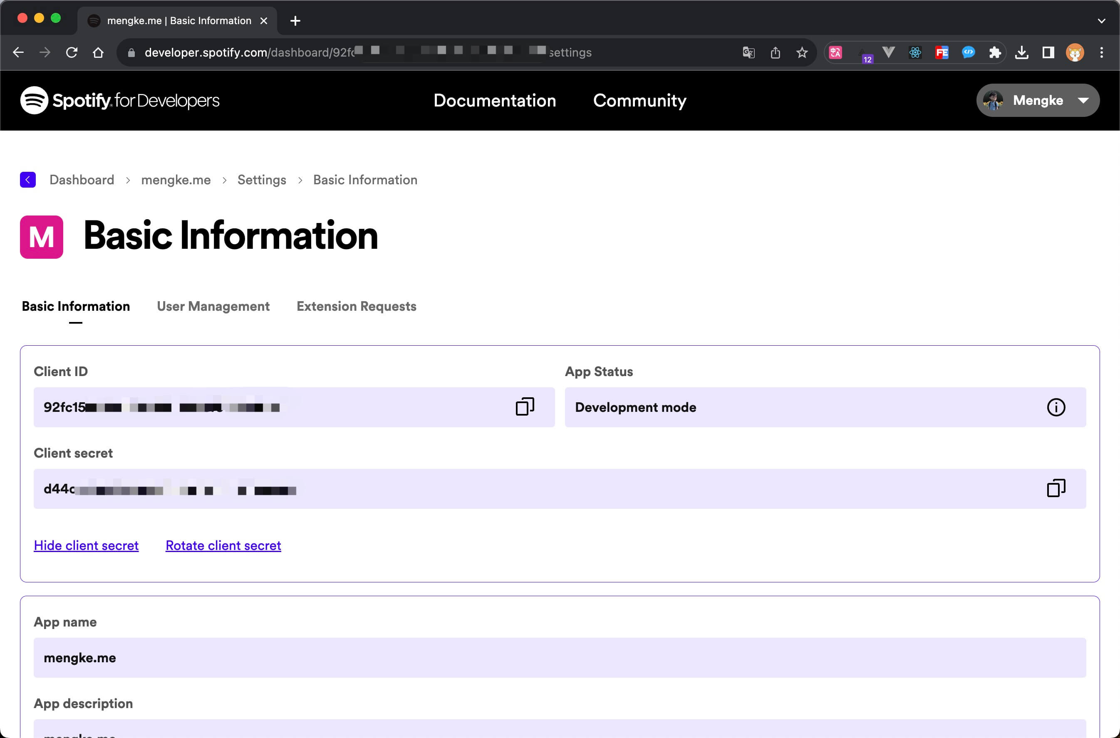Image resolution: width=1120 pixels, height=738 pixels.
Task: Expand the tab search chevron
Action: (1101, 21)
